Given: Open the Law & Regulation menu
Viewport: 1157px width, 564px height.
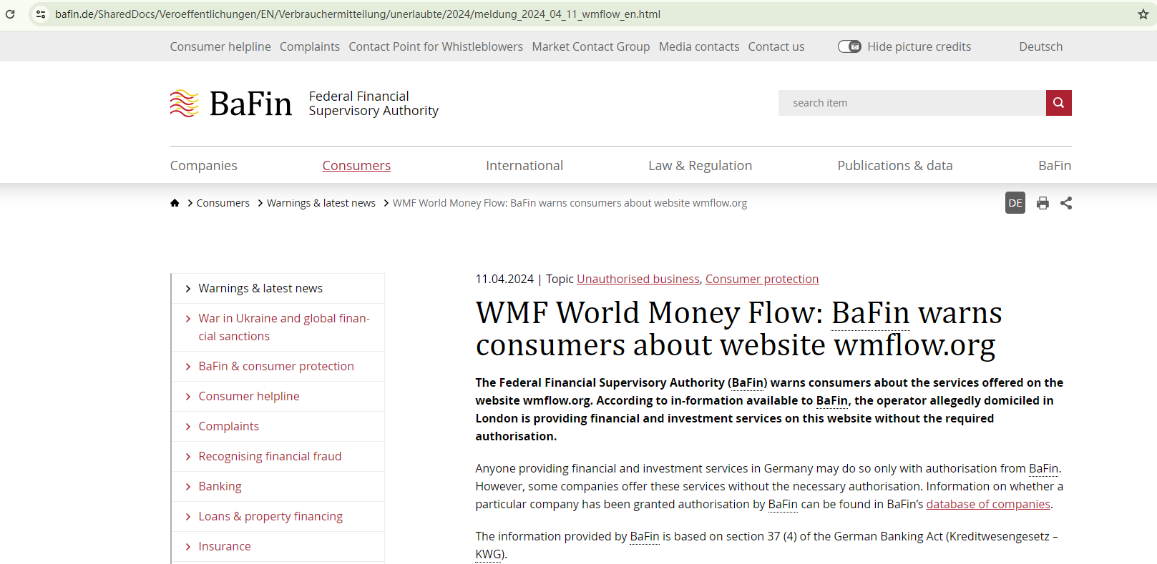Looking at the screenshot, I should [700, 166].
